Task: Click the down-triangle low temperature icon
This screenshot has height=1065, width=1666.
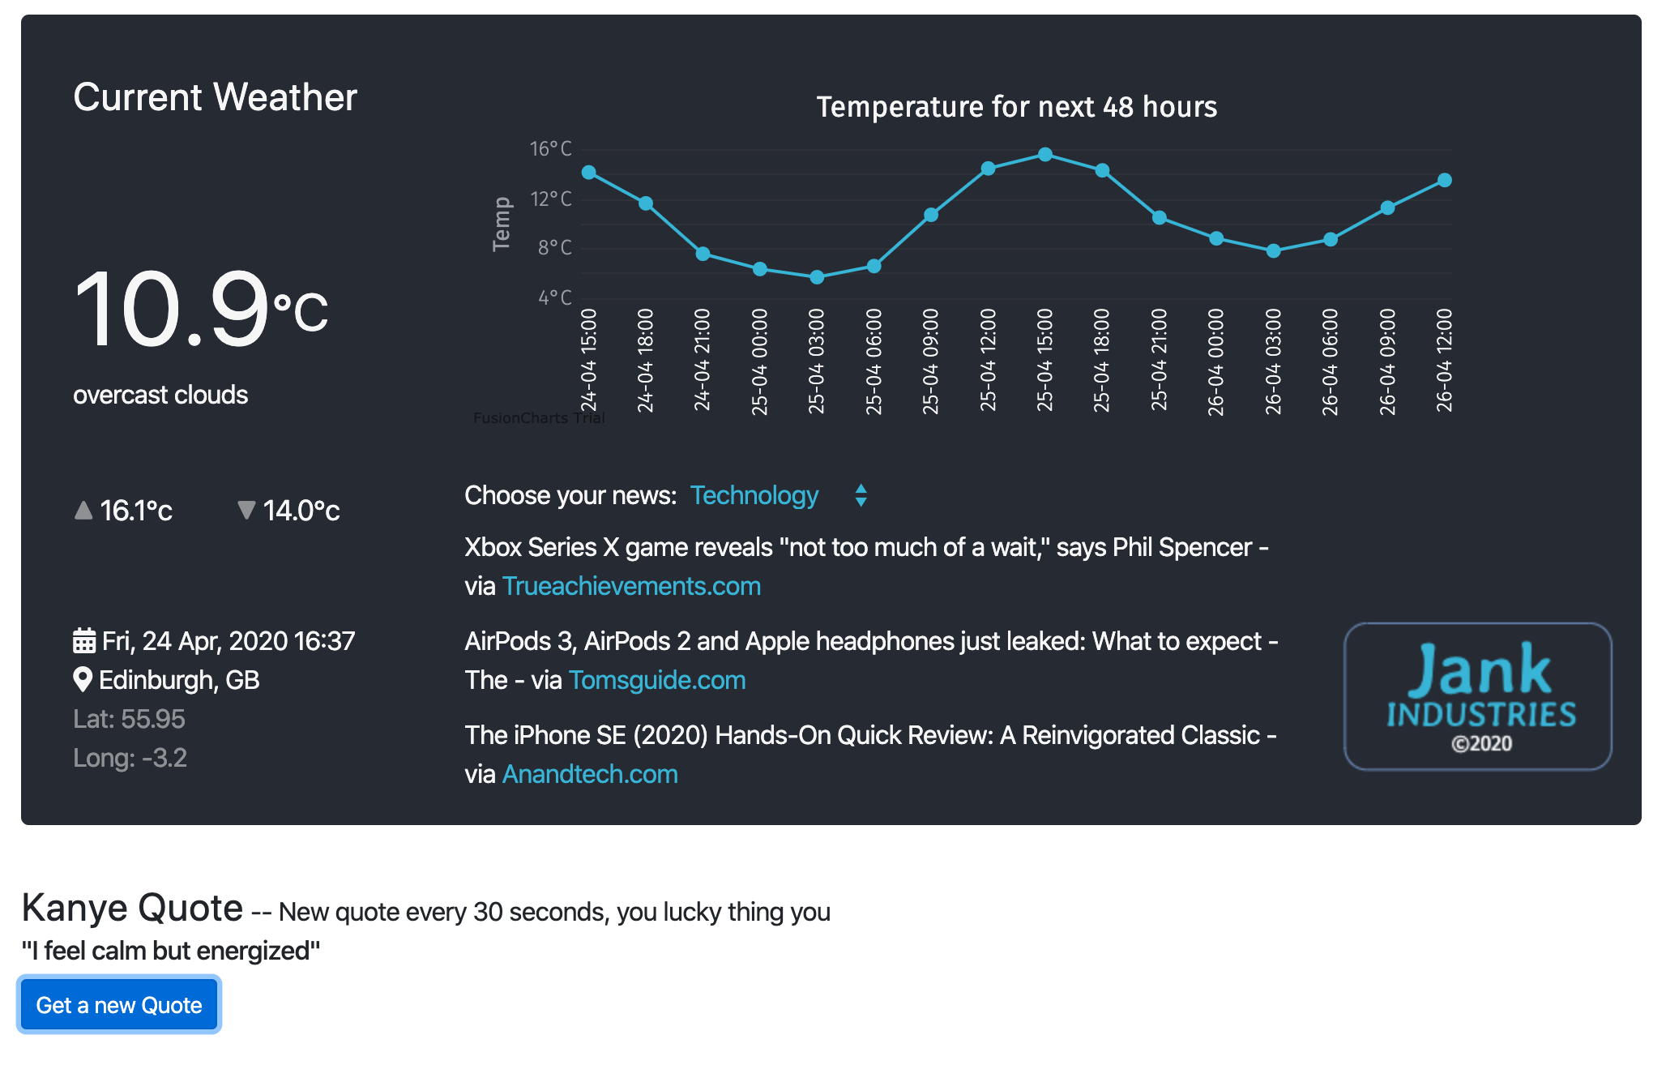Action: [246, 510]
